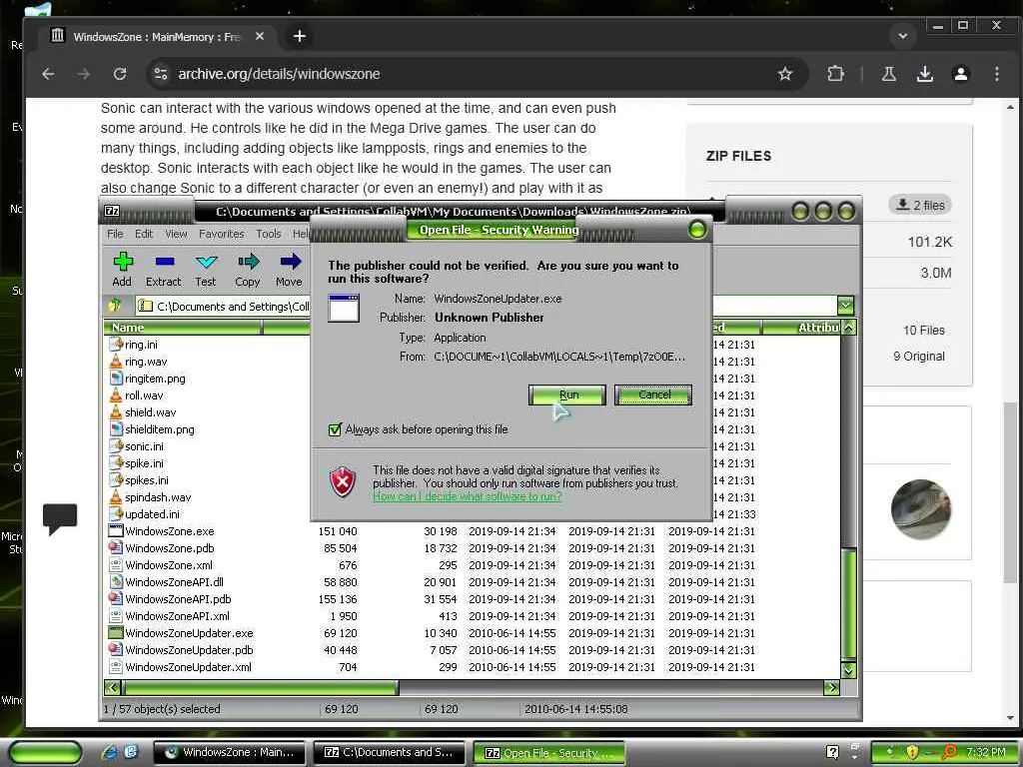The height and width of the screenshot is (767, 1023).
Task: Click the Name column header
Action: click(x=183, y=328)
